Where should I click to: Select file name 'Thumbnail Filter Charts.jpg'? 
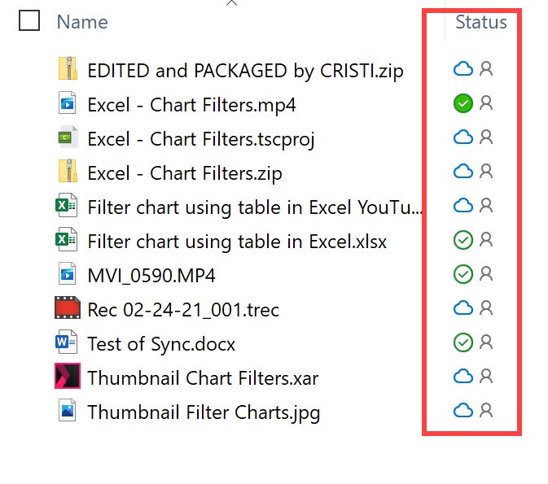(x=204, y=412)
